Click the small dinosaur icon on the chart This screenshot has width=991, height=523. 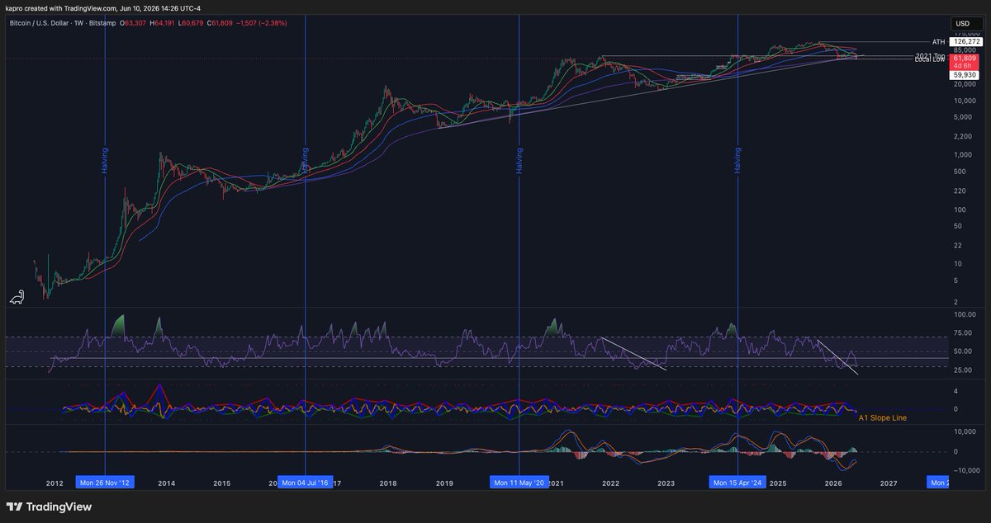[17, 298]
